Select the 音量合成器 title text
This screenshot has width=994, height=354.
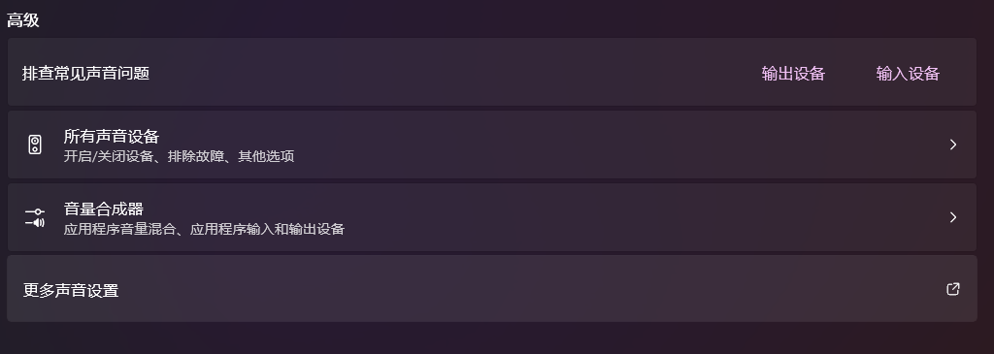pyautogui.click(x=103, y=209)
